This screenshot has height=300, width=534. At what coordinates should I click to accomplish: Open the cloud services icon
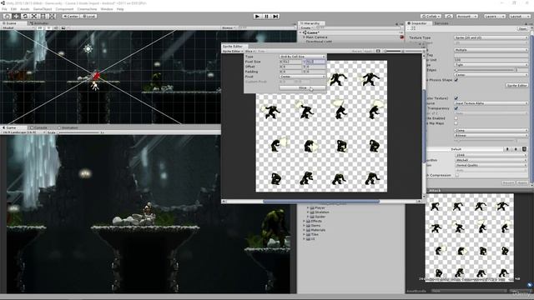pyautogui.click(x=449, y=16)
